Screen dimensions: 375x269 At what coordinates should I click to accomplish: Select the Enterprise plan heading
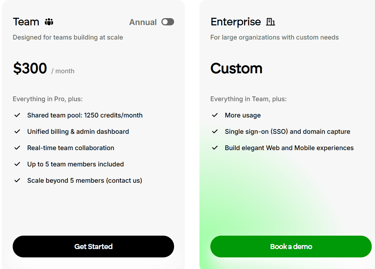235,22
